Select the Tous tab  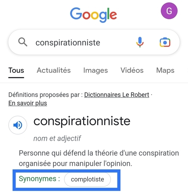[16, 70]
